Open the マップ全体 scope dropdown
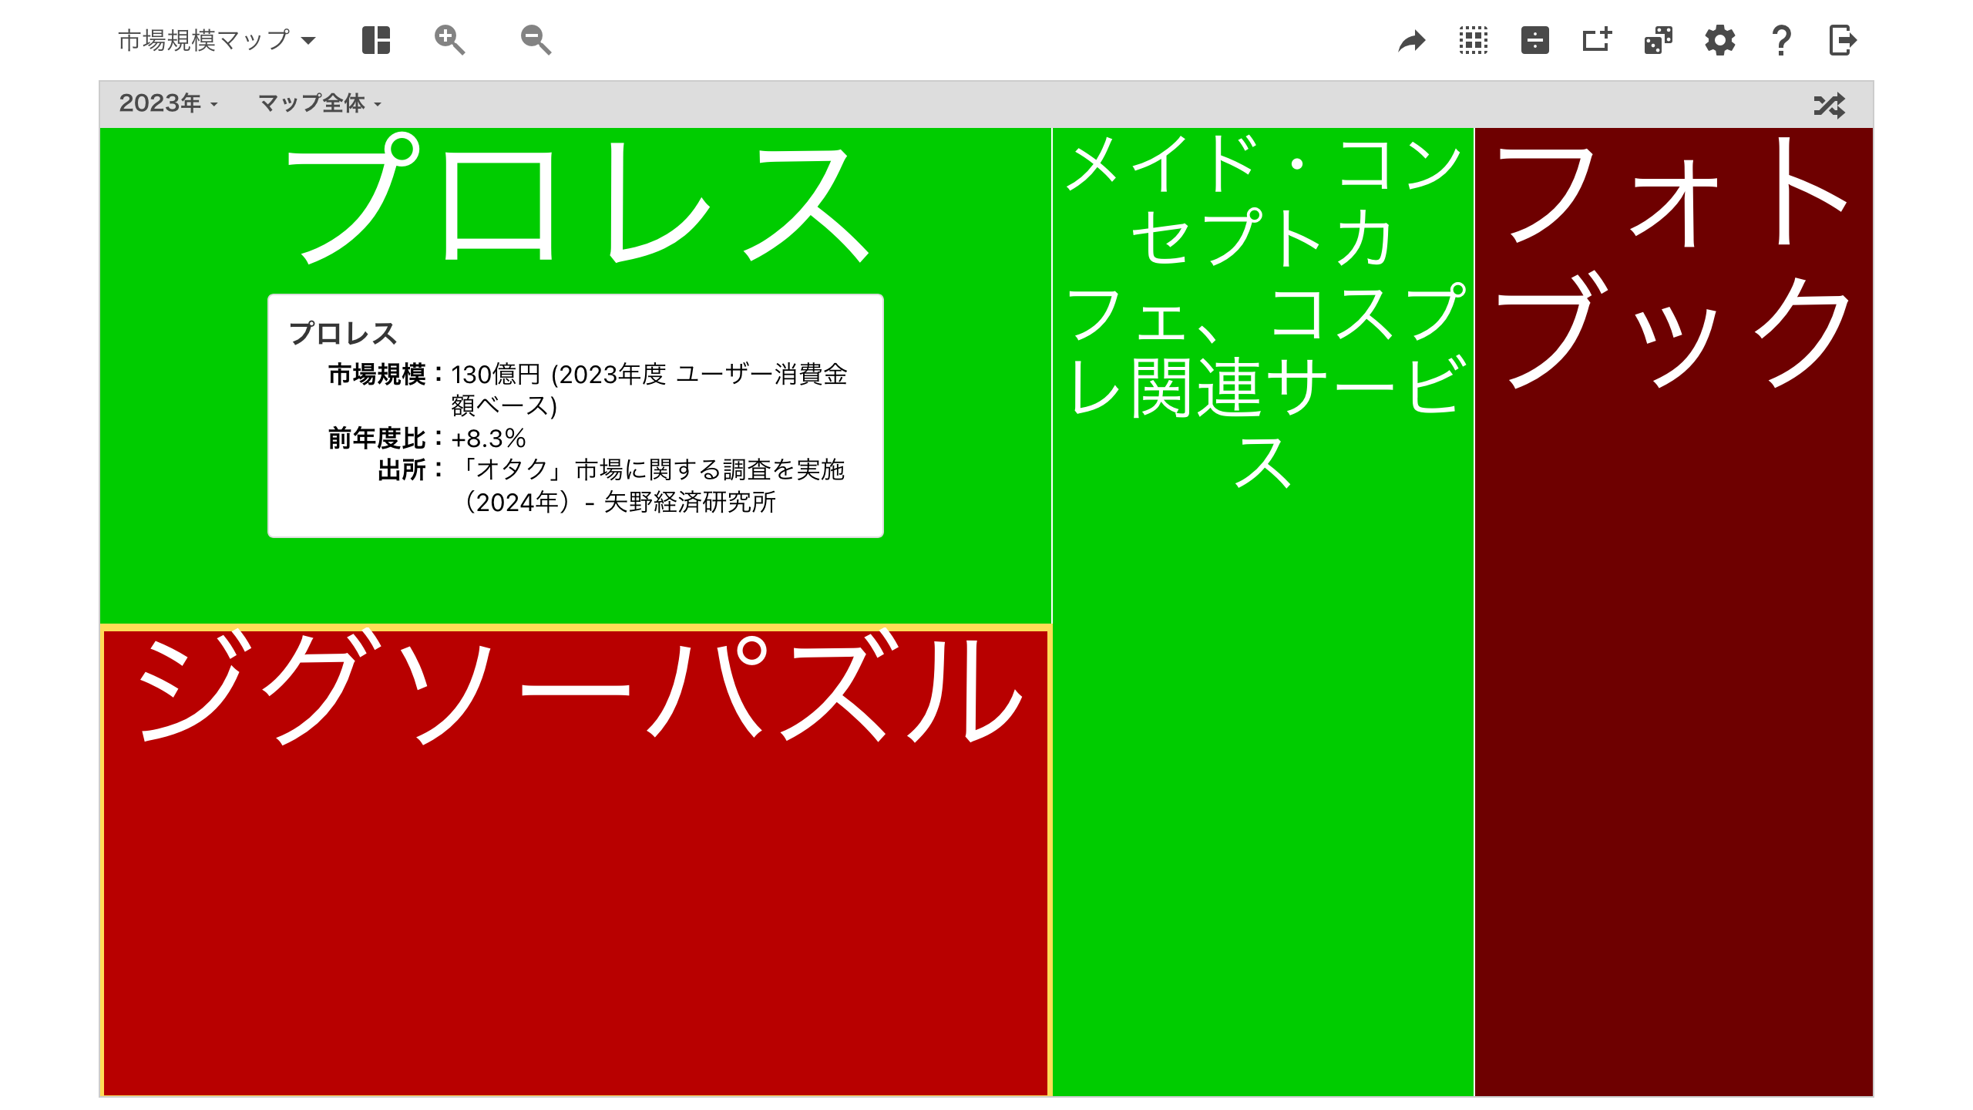This screenshot has width=1973, height=1110. tap(320, 103)
